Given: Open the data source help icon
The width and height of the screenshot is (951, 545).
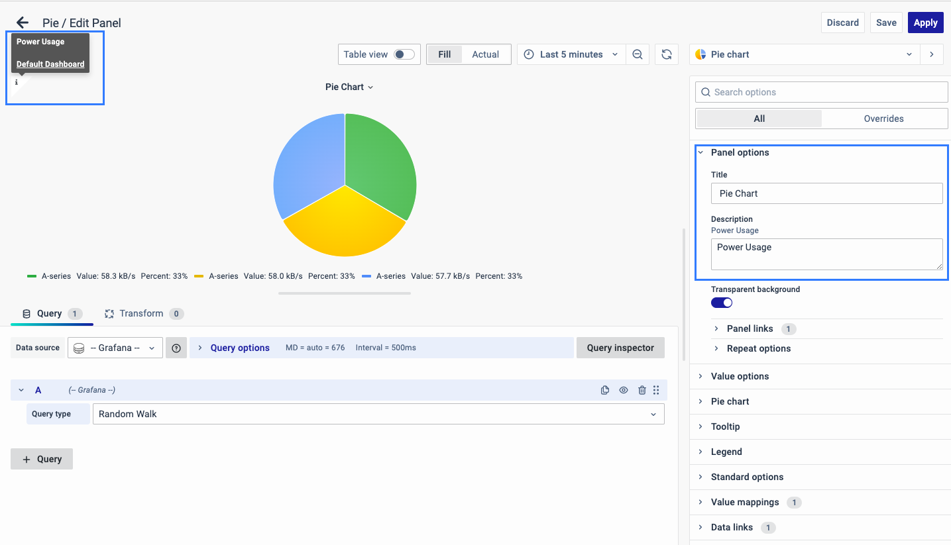Looking at the screenshot, I should click(176, 348).
